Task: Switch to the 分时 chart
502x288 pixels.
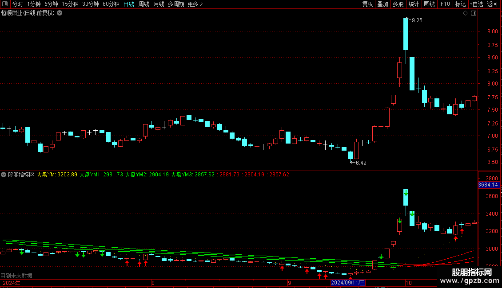Action: click(18, 4)
